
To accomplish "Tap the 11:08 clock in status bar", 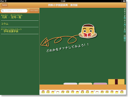I will click(x=63, y=1).
